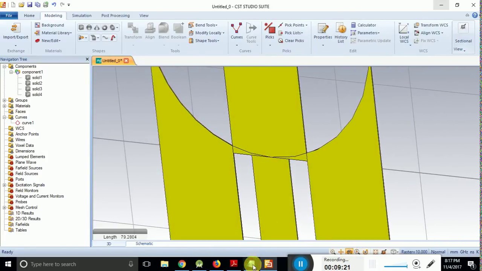482x271 pixels.
Task: Create a sphere shape
Action: tap(89, 27)
